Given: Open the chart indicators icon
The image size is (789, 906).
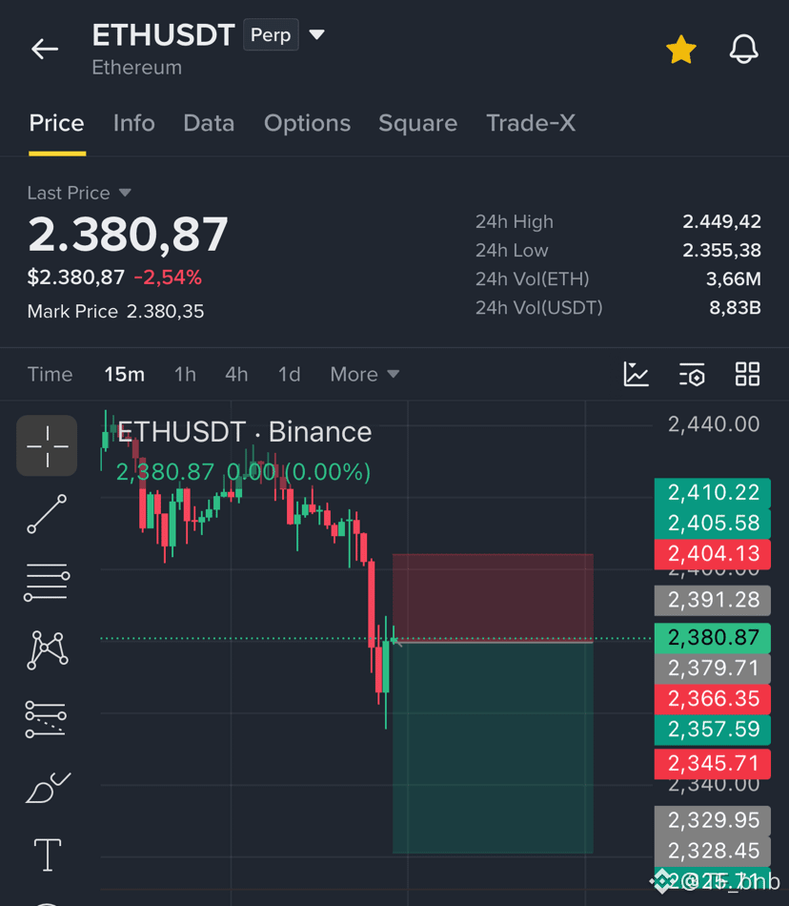Looking at the screenshot, I should pos(636,375).
